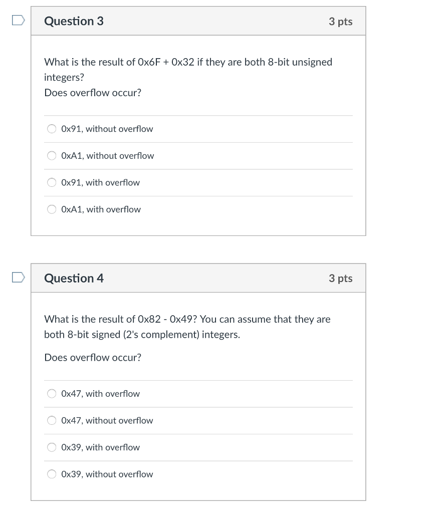Click the "3 pts" label on Question 3
446x513 pixels.
point(341,21)
